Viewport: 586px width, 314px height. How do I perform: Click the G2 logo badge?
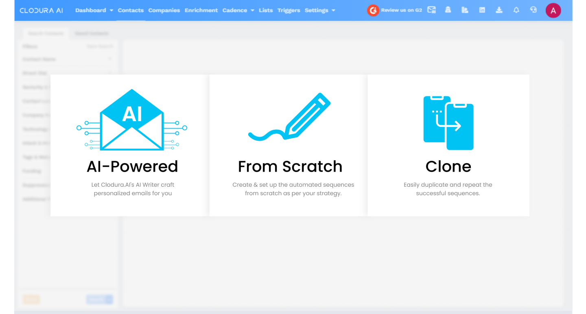pyautogui.click(x=373, y=10)
